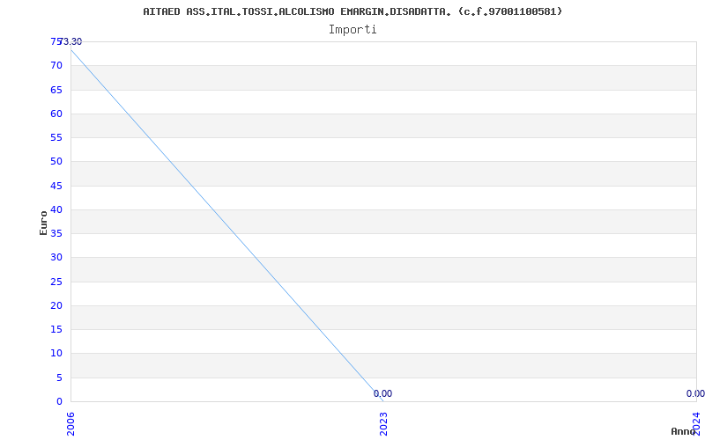Screen dimensions: 705x440
Task: Click the 0.00 label at 2023
Action: (382, 393)
